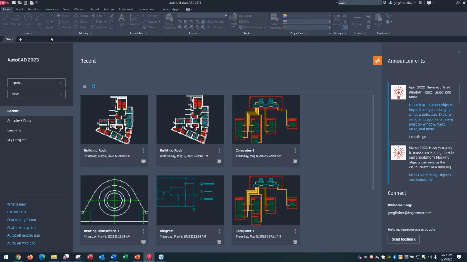Open the object color wheel in the Properties panel

click(x=285, y=16)
